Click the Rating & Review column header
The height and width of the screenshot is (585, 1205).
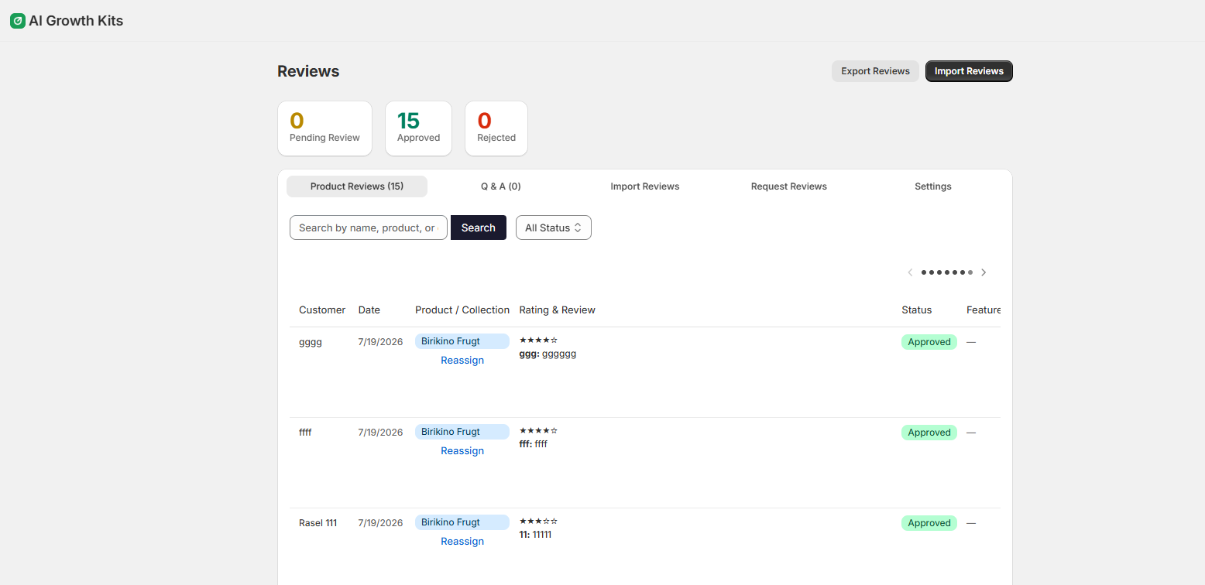[x=558, y=310]
